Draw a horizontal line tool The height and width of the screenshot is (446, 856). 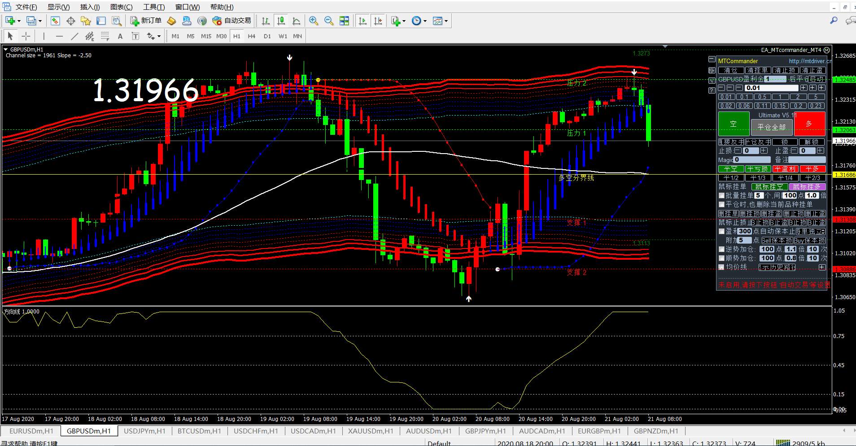(x=59, y=36)
